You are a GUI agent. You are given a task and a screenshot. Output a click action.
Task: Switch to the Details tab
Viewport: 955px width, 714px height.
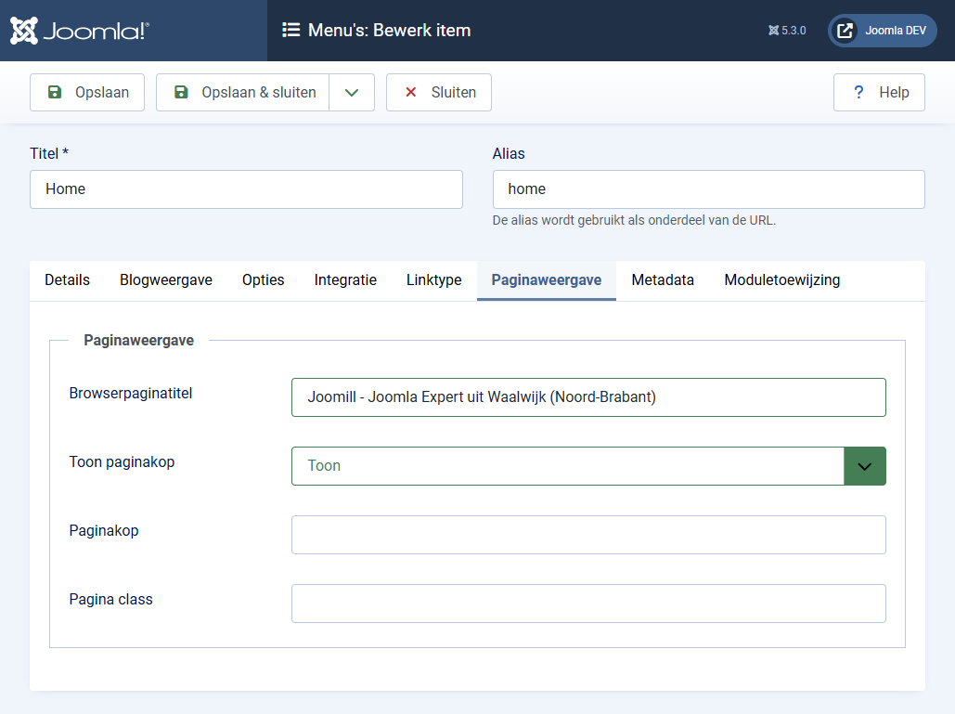68,280
